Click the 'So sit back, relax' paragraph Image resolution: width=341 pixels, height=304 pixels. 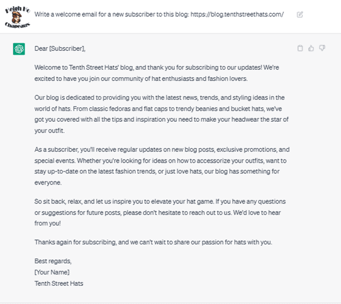click(x=160, y=212)
